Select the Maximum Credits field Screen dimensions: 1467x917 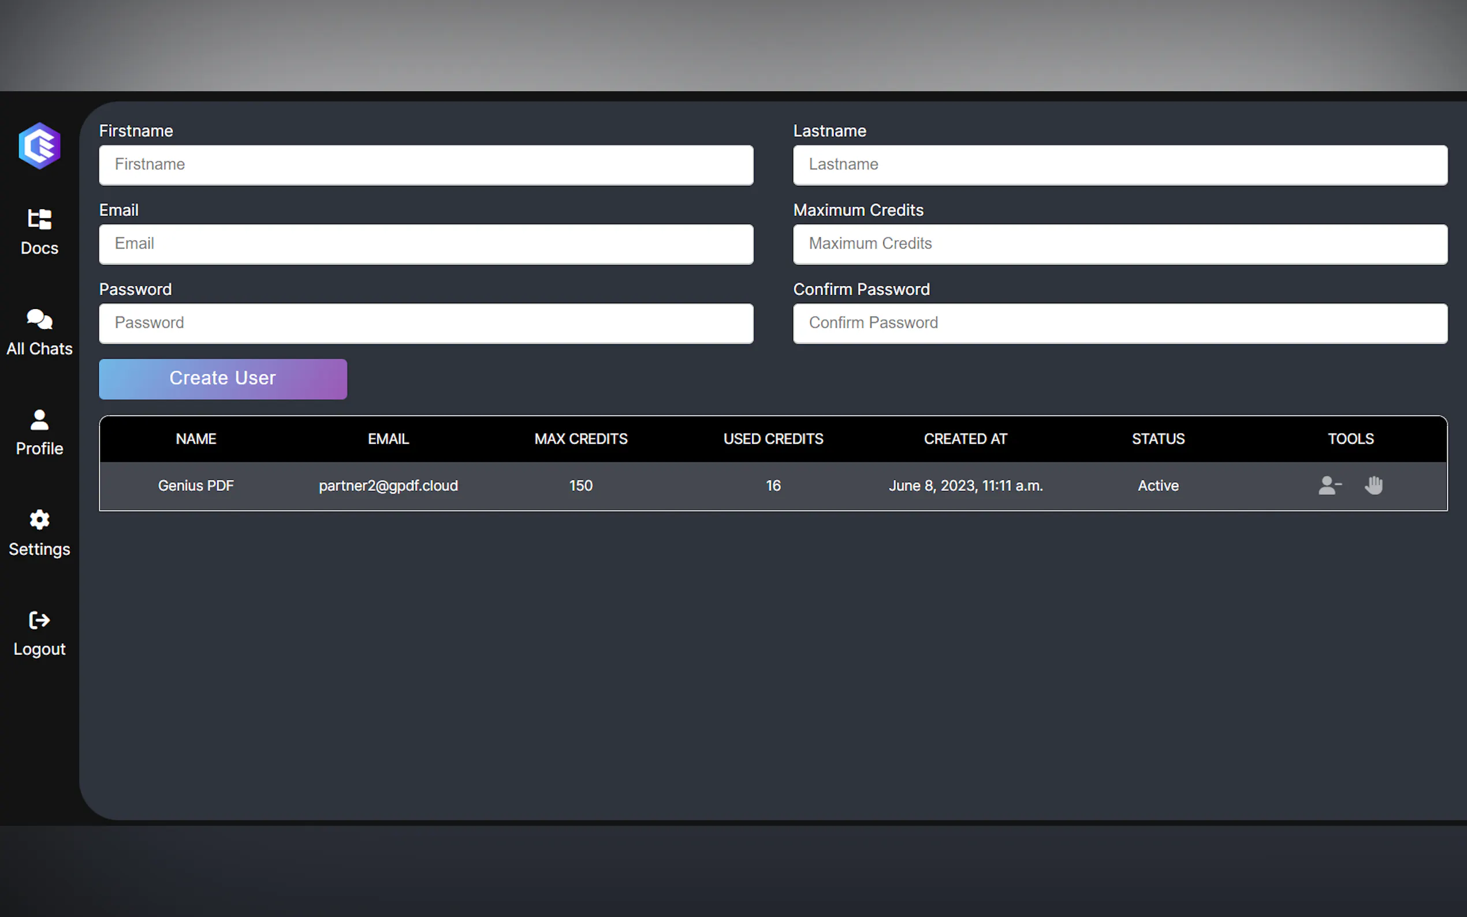tap(1119, 244)
